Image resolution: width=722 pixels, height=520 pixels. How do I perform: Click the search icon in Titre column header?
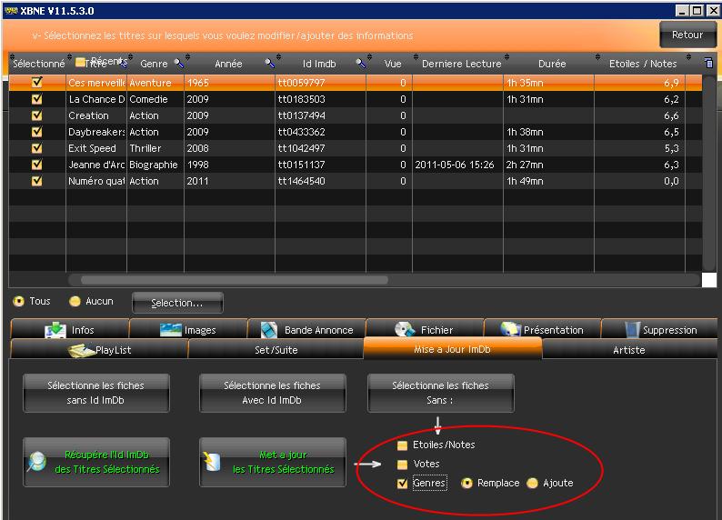[x=123, y=64]
